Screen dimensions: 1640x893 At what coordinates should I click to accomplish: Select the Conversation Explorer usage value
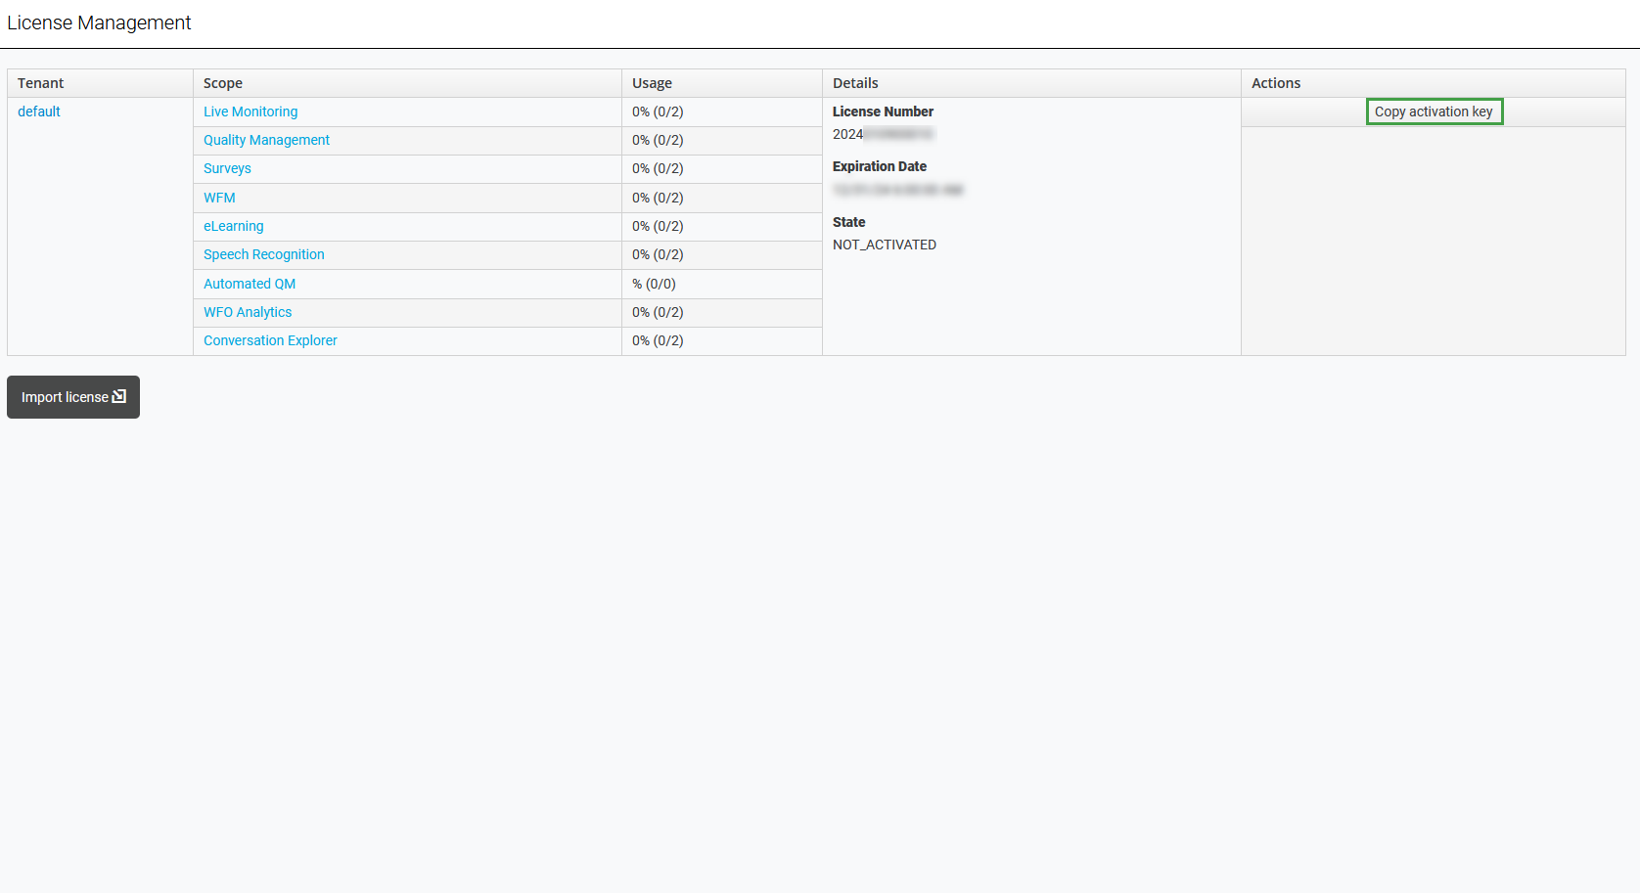click(658, 340)
